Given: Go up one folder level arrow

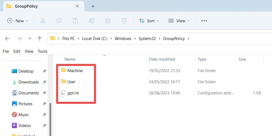Looking at the screenshot, I should click(x=39, y=39).
